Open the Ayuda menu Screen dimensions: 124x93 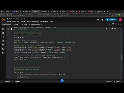[x=52, y=21]
